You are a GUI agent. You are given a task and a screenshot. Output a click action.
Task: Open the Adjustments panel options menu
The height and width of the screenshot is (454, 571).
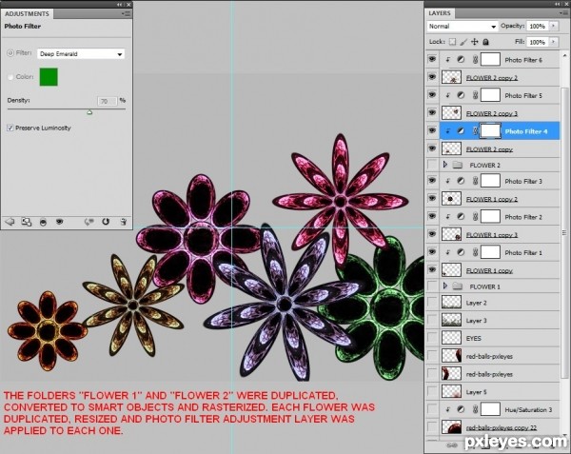(126, 13)
